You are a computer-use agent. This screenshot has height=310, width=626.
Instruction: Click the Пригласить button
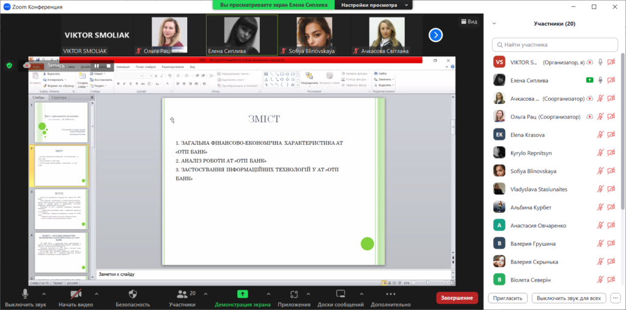[x=508, y=298]
